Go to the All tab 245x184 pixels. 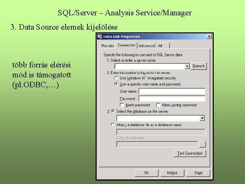click(163, 46)
